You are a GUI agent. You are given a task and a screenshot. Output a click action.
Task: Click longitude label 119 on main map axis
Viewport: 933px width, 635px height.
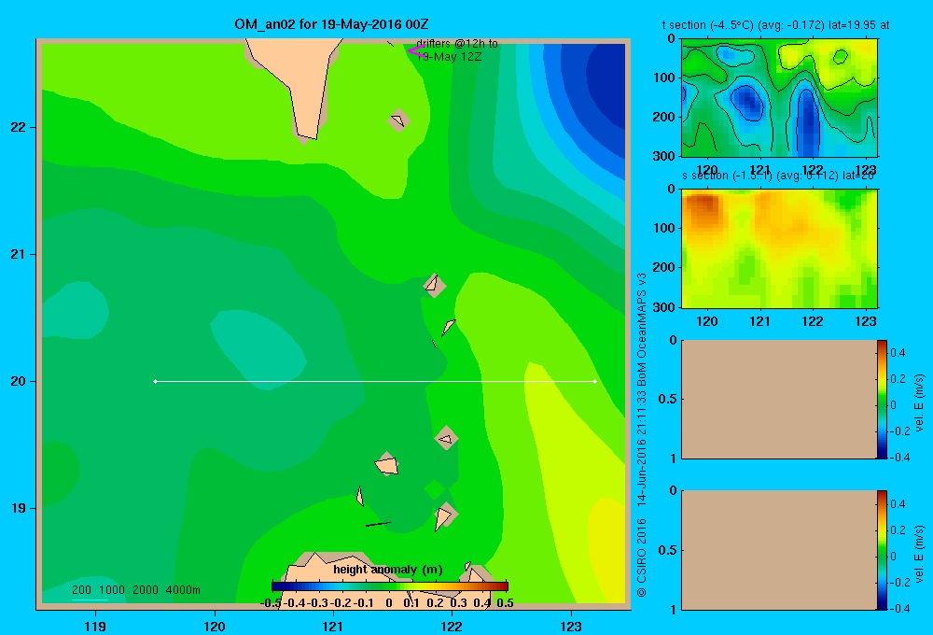point(95,627)
